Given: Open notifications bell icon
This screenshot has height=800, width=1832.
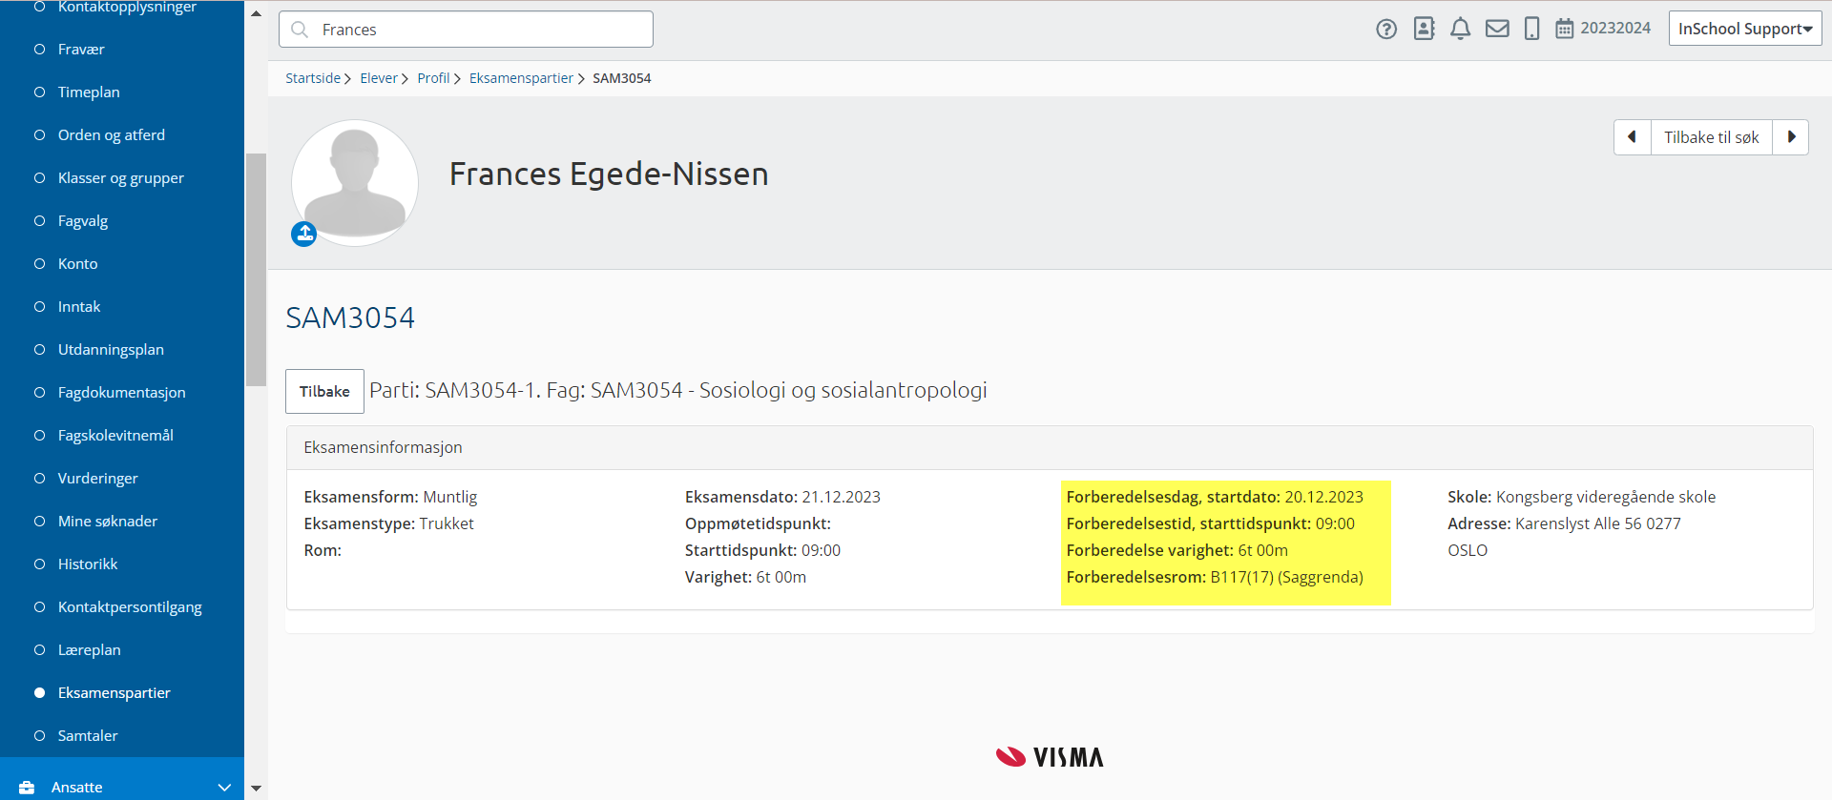Looking at the screenshot, I should [1460, 29].
